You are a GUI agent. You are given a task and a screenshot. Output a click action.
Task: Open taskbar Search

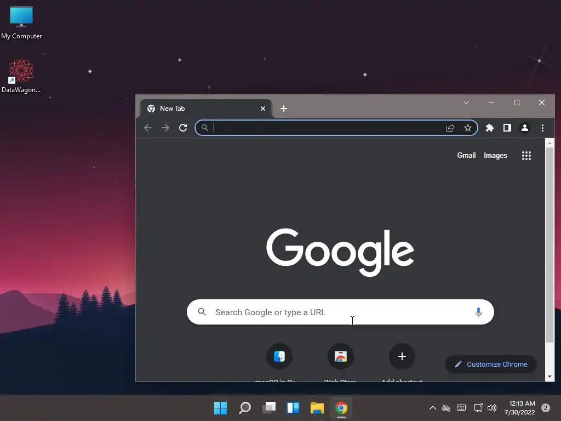245,408
